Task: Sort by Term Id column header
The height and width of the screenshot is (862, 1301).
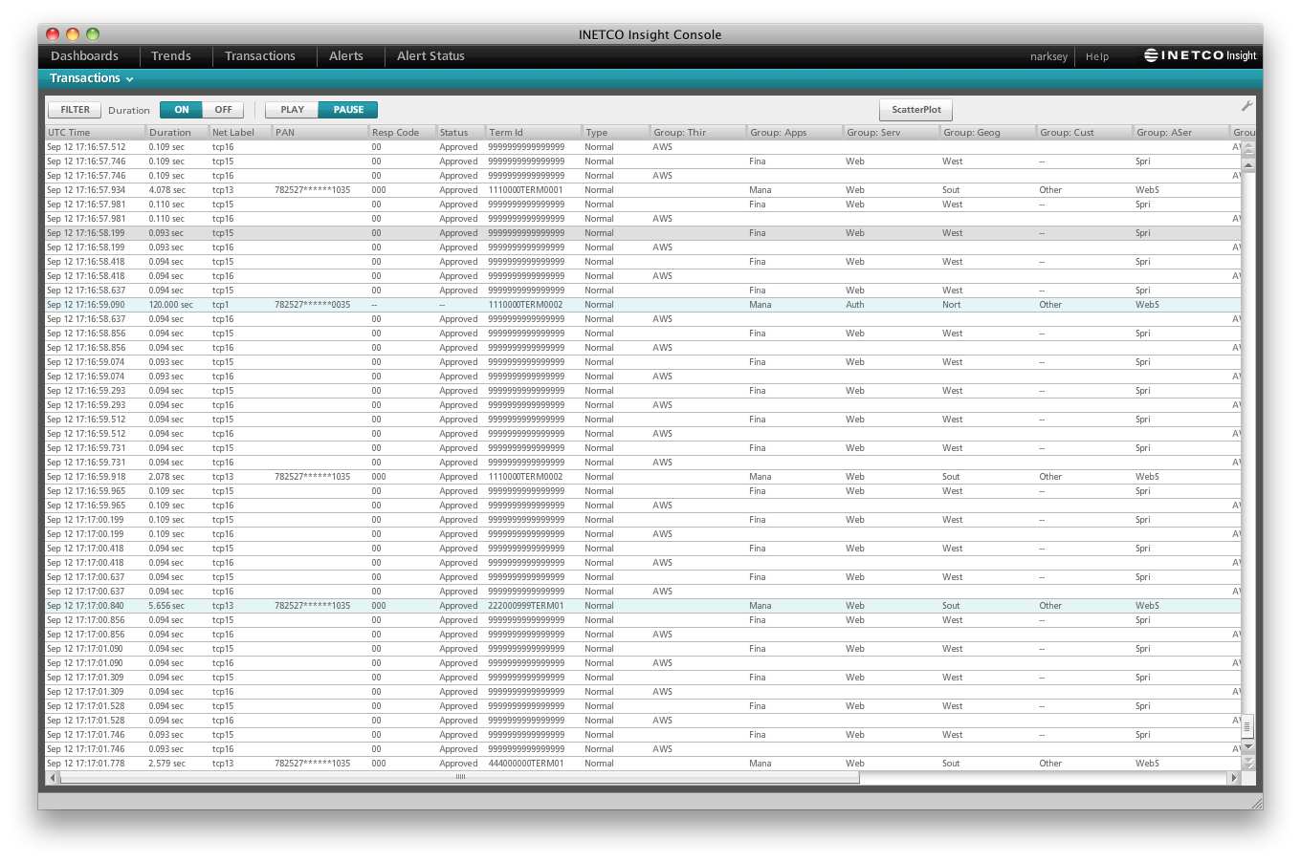Action: [x=533, y=132]
